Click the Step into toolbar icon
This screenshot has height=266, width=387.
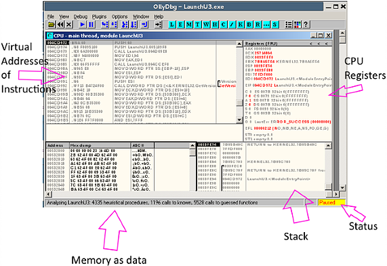[105, 24]
